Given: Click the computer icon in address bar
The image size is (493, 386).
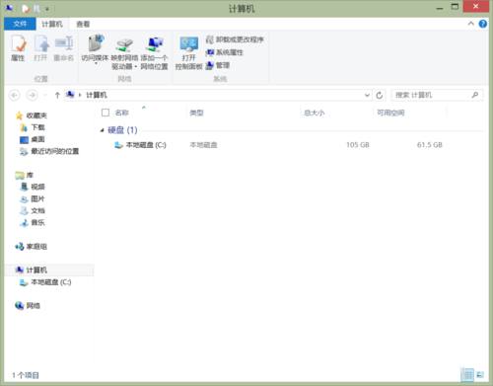Looking at the screenshot, I should point(70,95).
